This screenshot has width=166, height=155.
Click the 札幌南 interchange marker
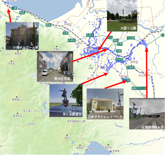(x=131, y=67)
